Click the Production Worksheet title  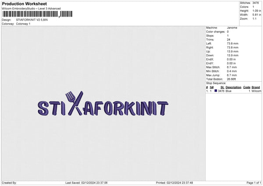(x=24, y=4)
